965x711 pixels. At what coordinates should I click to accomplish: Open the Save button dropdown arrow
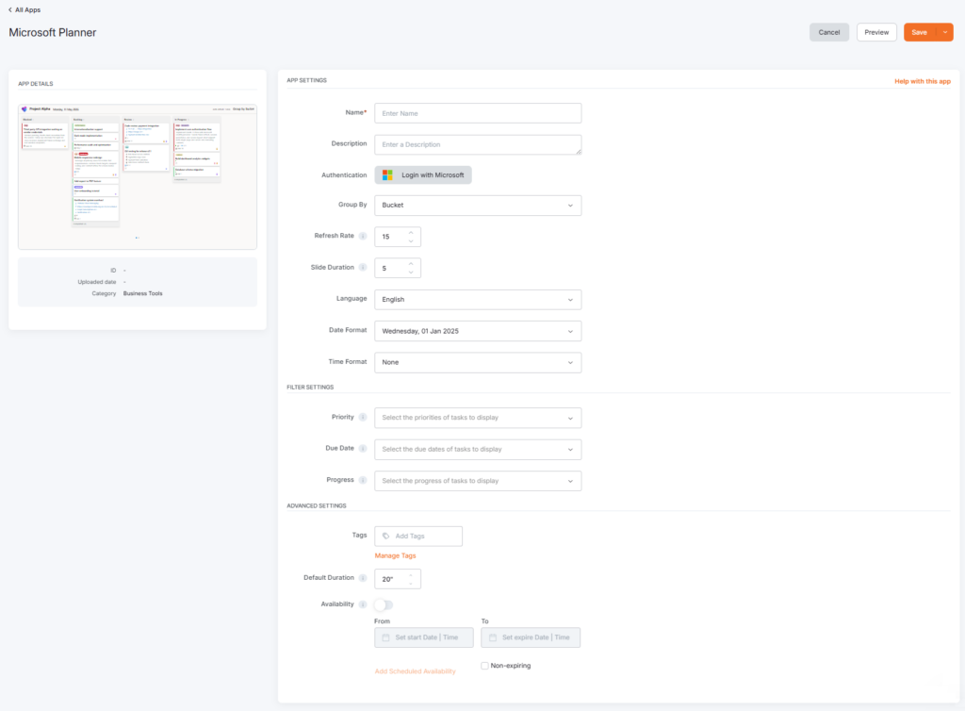point(945,33)
